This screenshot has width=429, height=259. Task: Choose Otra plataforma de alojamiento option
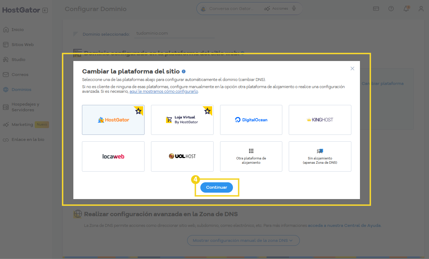pyautogui.click(x=251, y=156)
